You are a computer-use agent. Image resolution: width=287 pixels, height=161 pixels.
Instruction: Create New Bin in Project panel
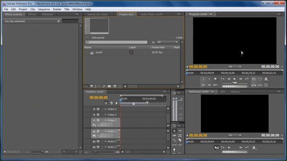[x=109, y=86]
